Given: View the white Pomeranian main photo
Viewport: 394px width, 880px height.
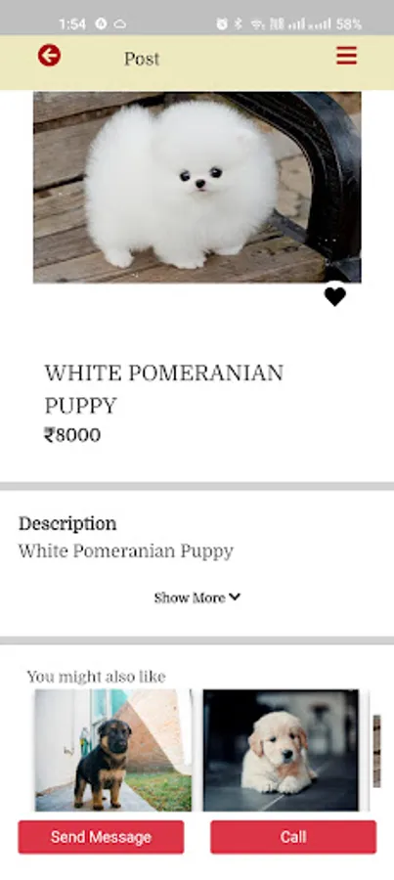Looking at the screenshot, I should [x=197, y=188].
